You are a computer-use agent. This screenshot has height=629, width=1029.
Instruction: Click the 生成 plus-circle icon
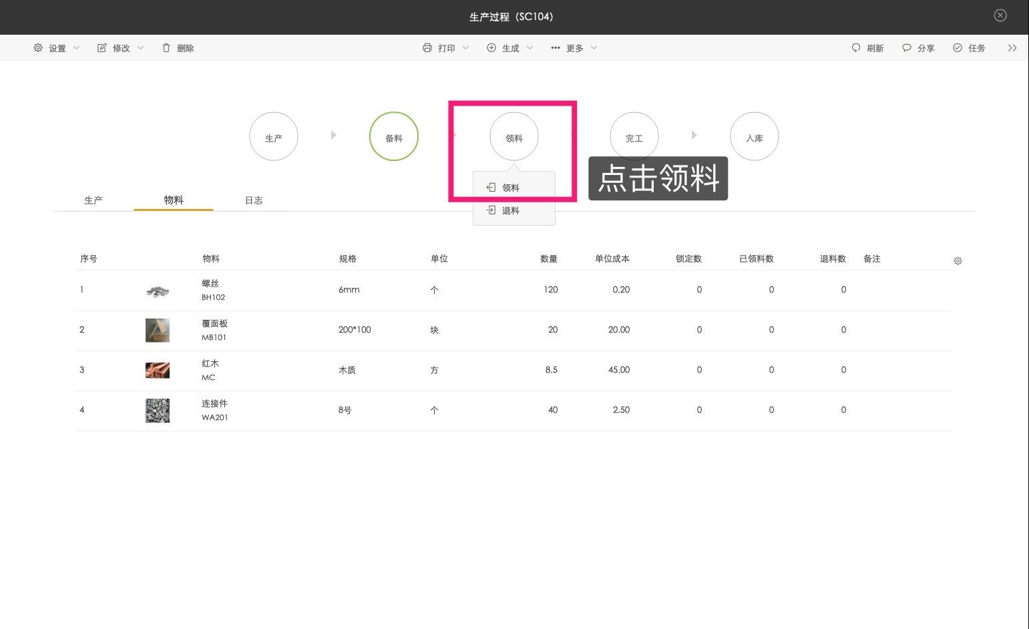(491, 48)
